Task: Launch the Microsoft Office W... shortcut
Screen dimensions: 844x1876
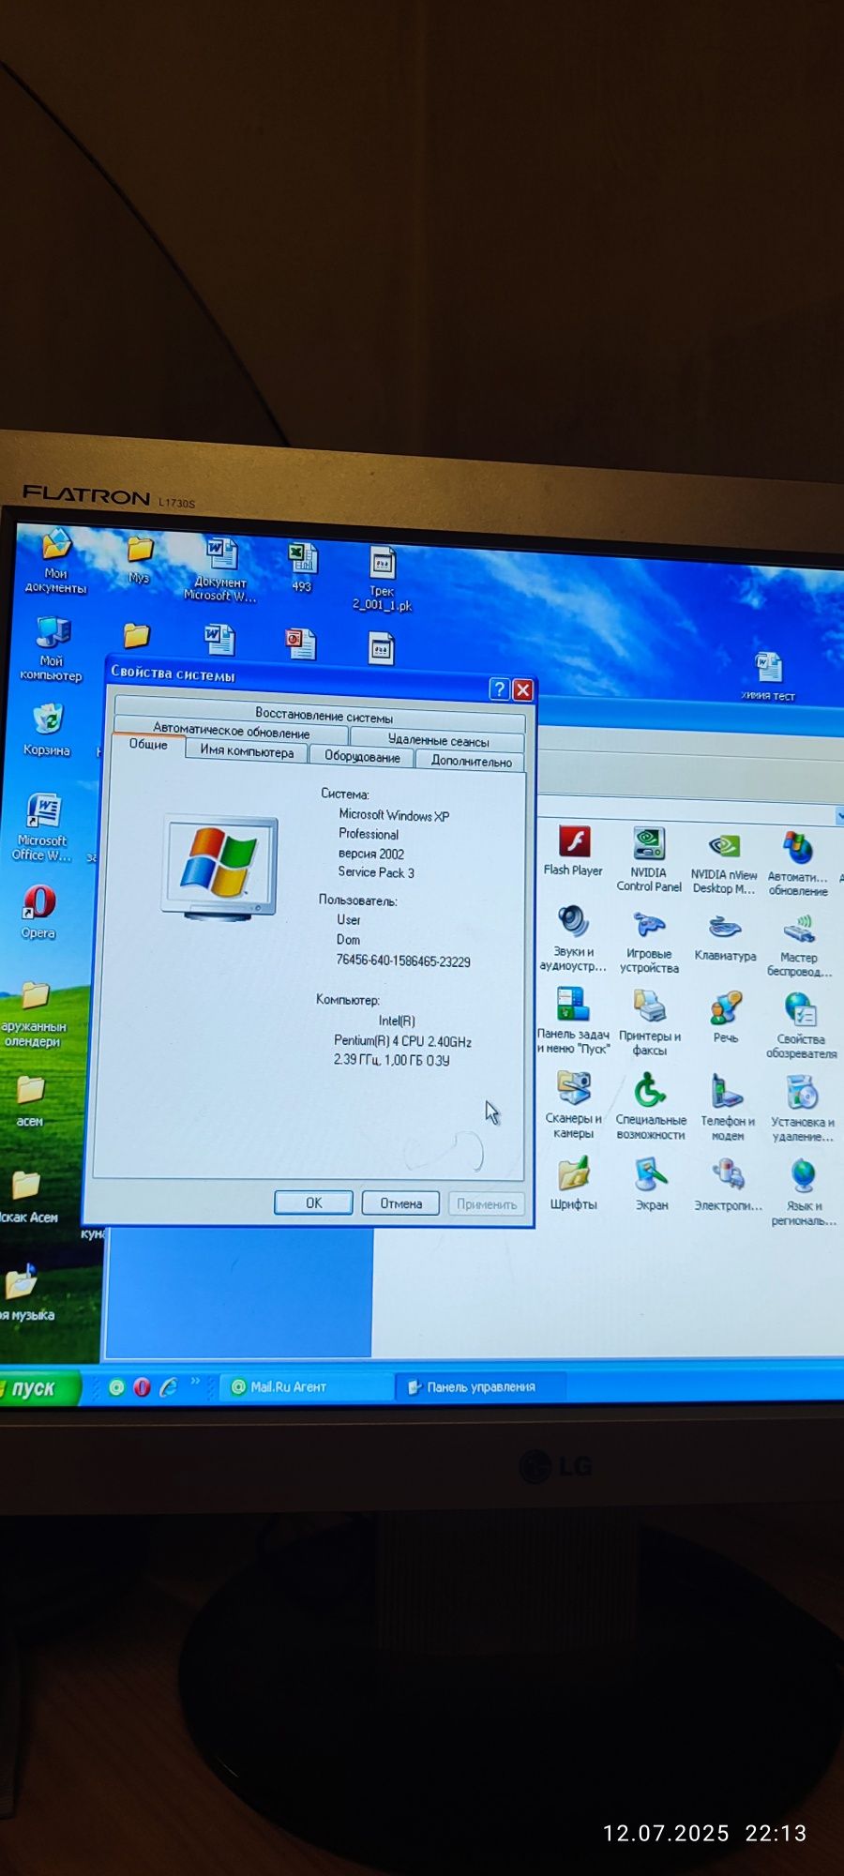Action: click(x=42, y=827)
